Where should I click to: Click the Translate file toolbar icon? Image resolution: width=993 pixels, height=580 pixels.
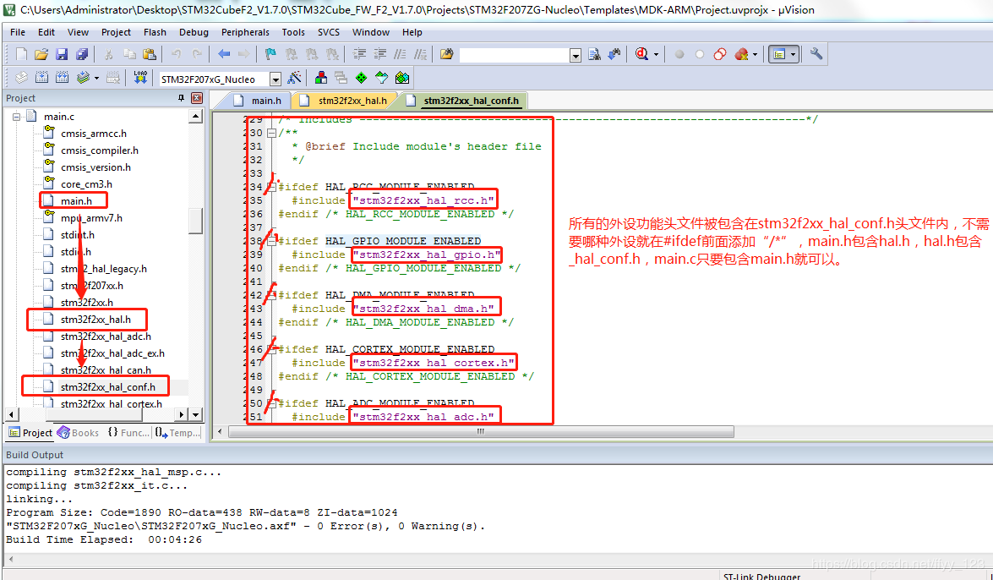click(21, 78)
